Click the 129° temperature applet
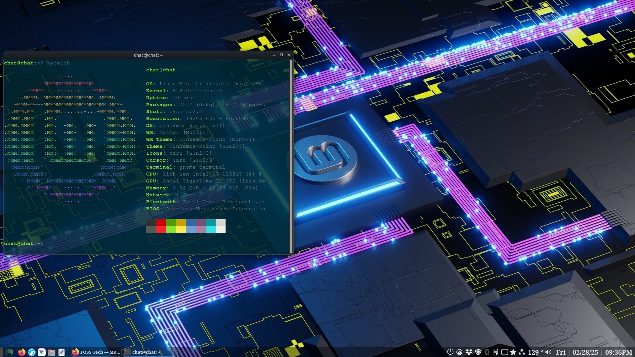 click(535, 352)
